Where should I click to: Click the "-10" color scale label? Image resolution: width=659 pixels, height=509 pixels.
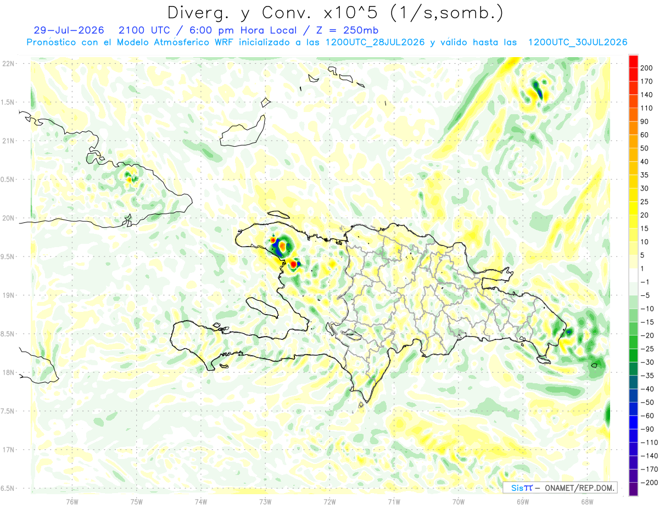646,309
